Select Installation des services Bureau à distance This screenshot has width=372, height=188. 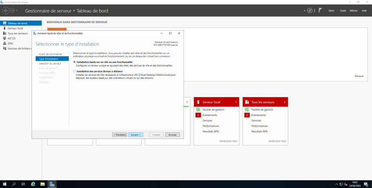pos(74,71)
